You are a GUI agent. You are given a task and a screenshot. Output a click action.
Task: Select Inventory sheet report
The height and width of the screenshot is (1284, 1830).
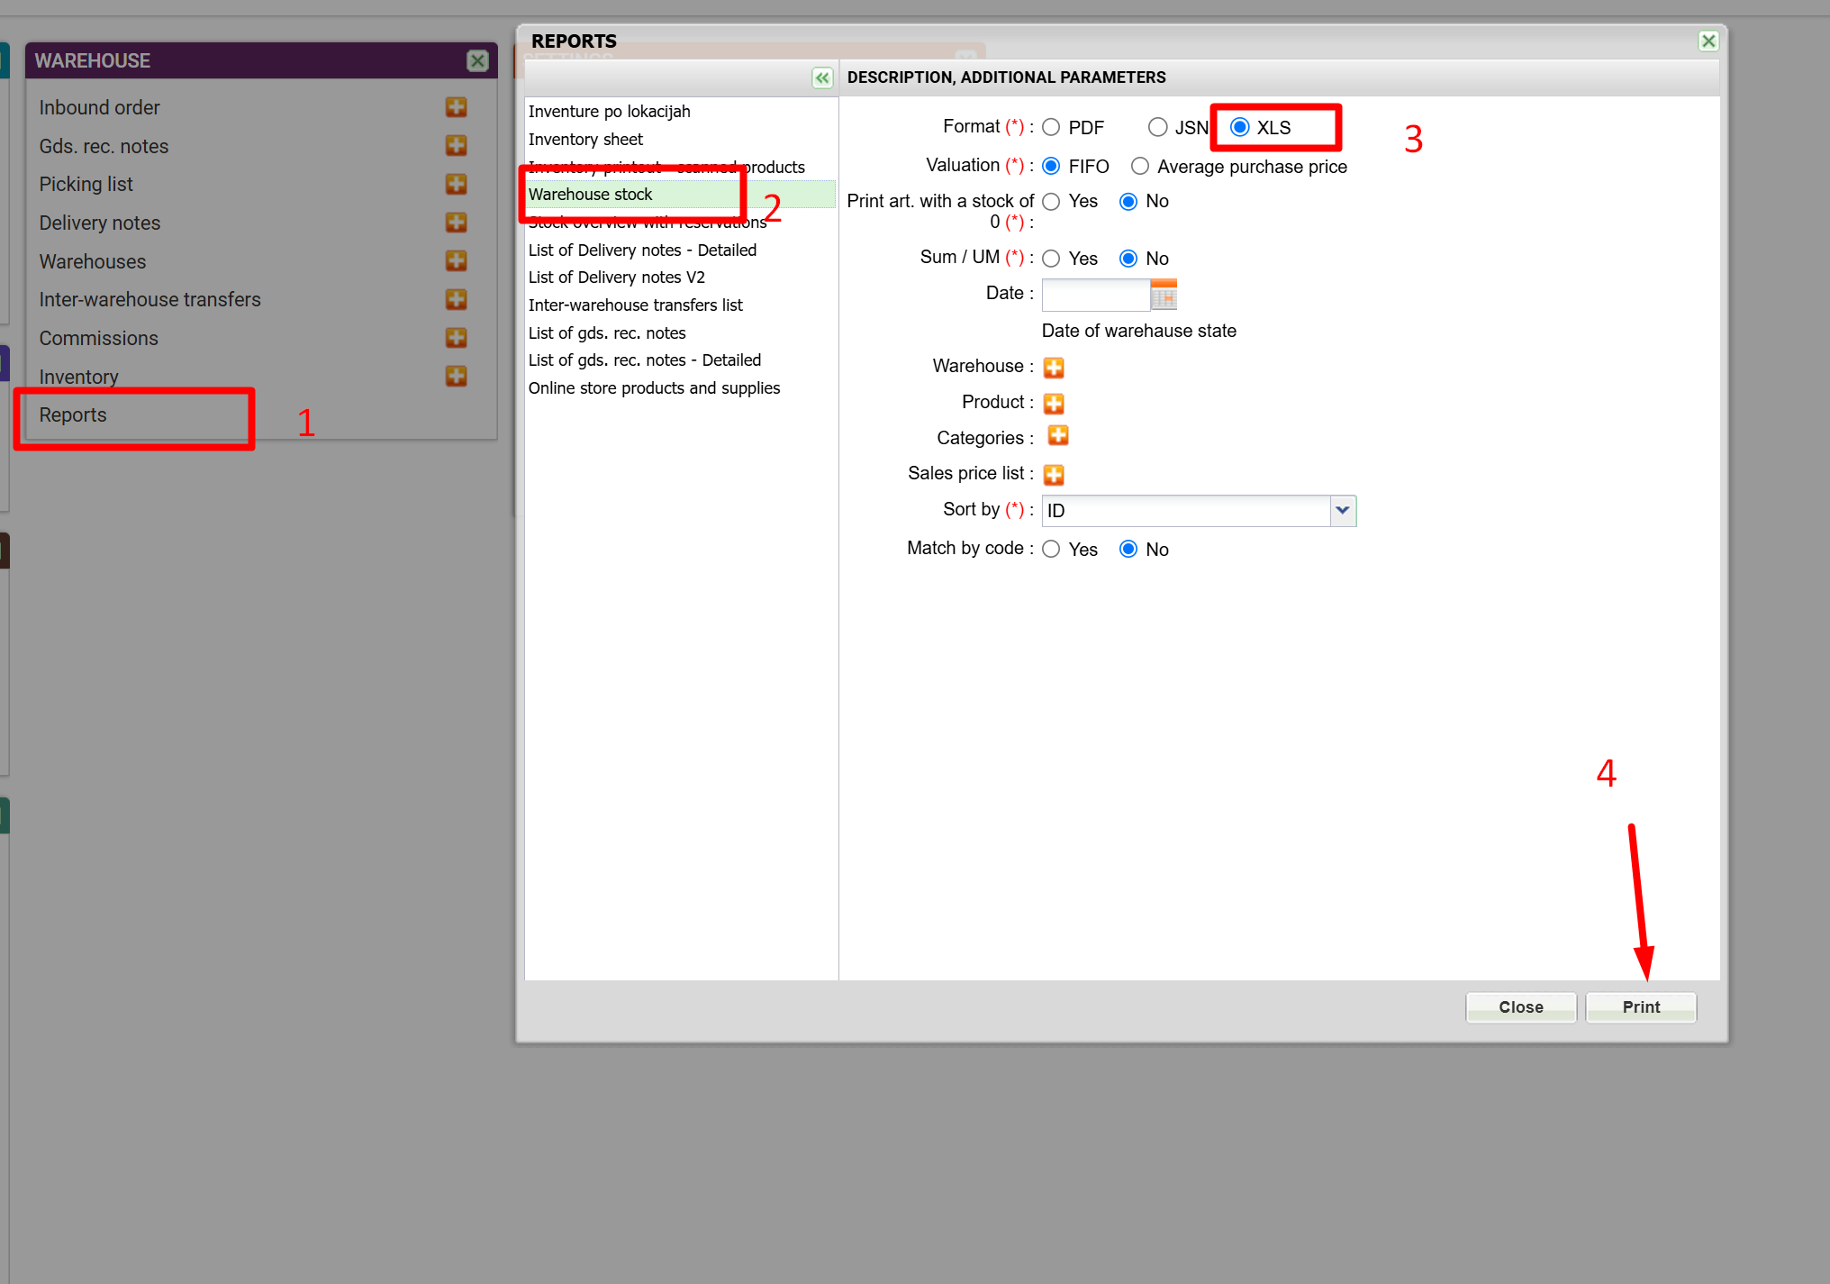[x=585, y=140]
